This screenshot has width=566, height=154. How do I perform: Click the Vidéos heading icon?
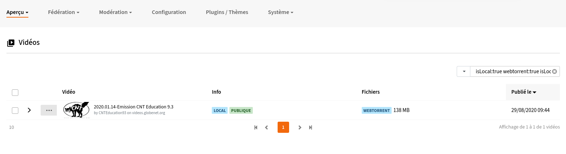pyautogui.click(x=11, y=43)
